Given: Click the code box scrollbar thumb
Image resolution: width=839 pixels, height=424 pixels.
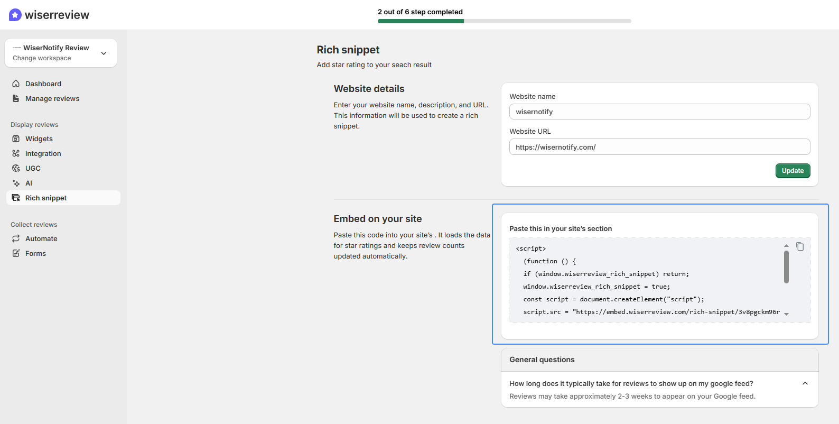Looking at the screenshot, I should point(786,267).
